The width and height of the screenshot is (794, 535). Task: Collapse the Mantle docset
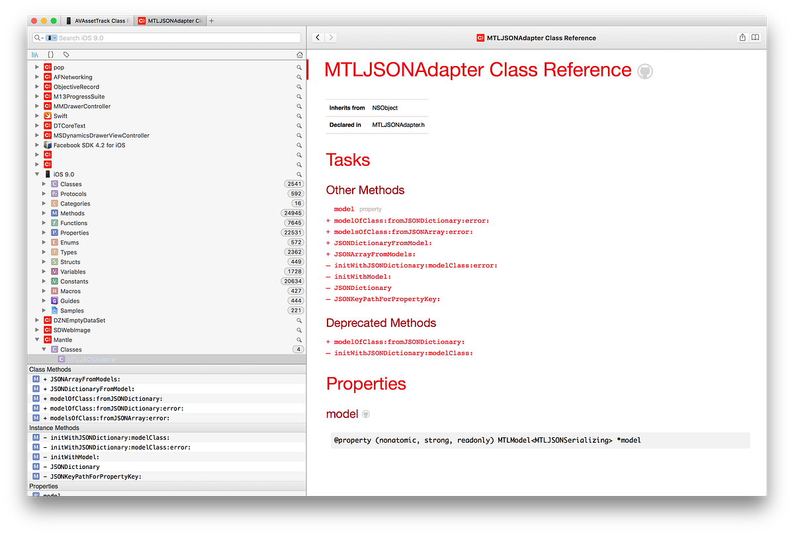37,339
